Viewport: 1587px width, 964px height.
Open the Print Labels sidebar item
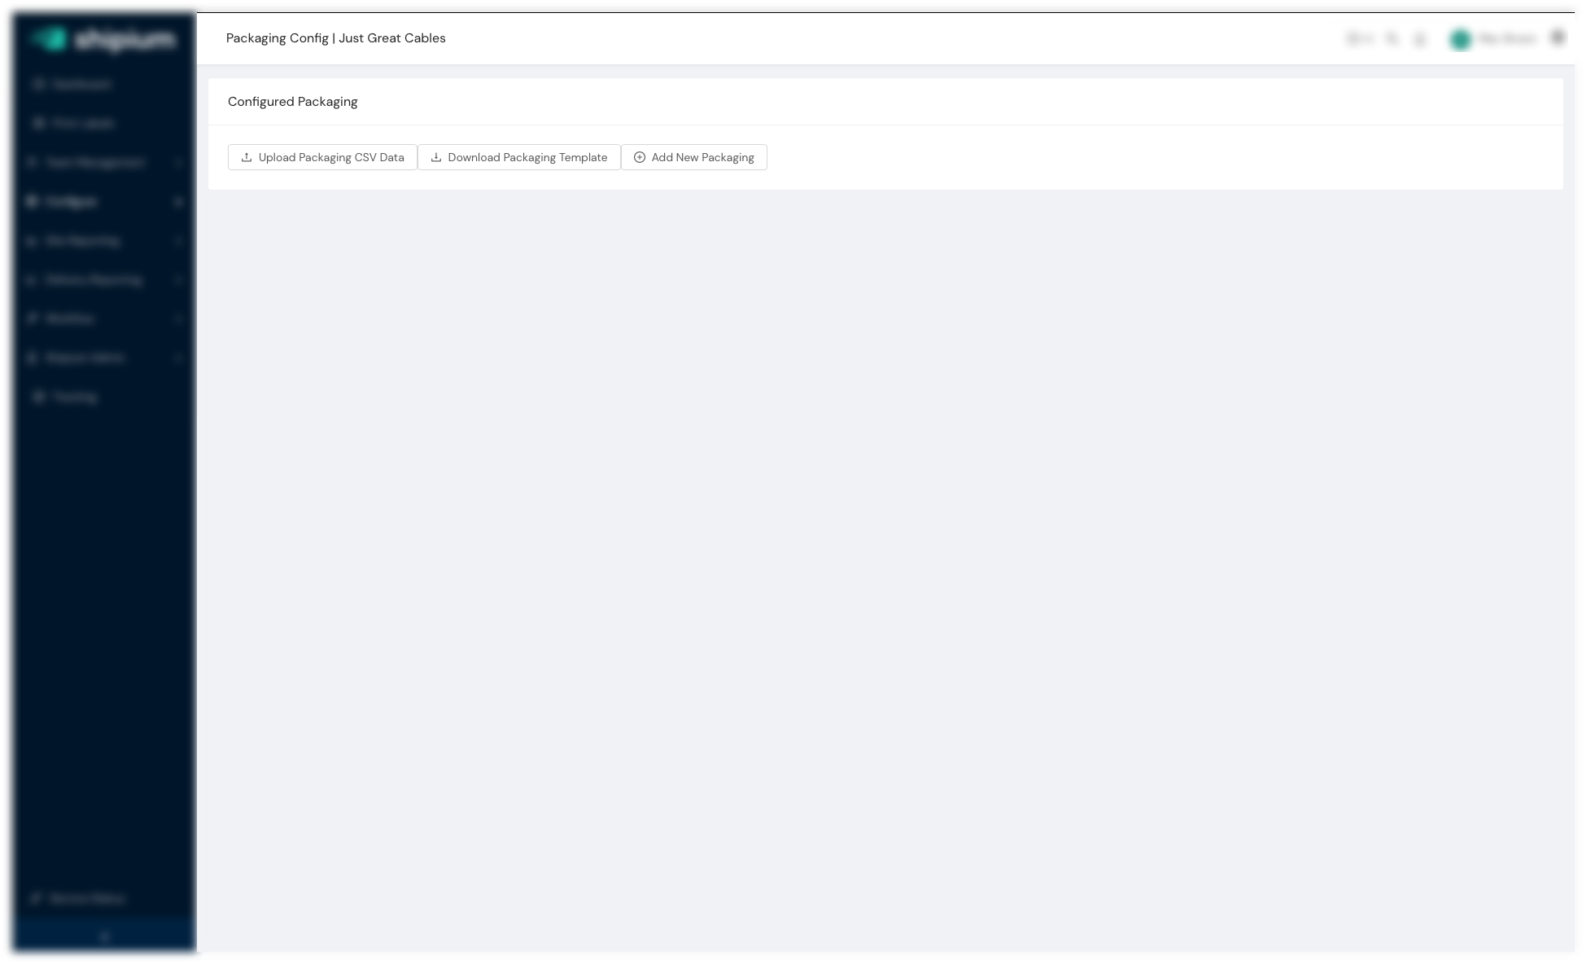(x=82, y=123)
